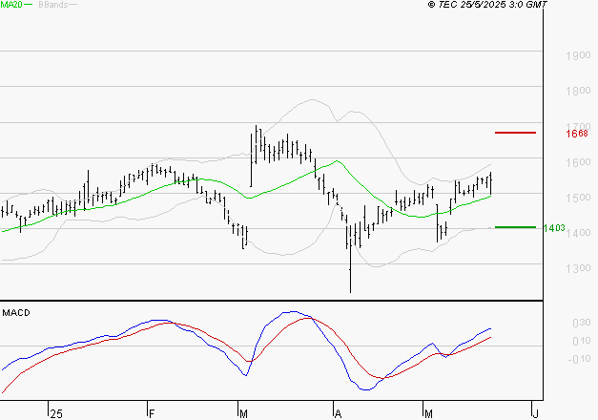Click the '25' year marker on time axis
The image size is (598, 420).
tap(56, 412)
